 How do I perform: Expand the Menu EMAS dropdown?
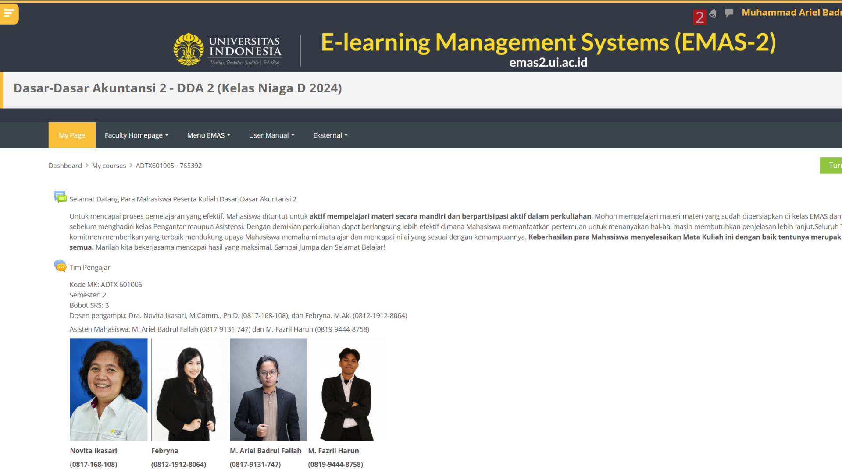(x=209, y=135)
